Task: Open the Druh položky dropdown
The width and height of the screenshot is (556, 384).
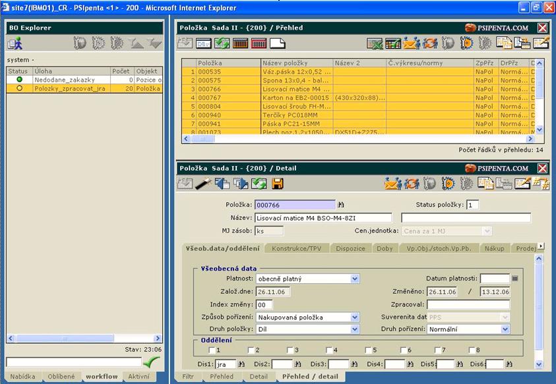Action: point(355,329)
